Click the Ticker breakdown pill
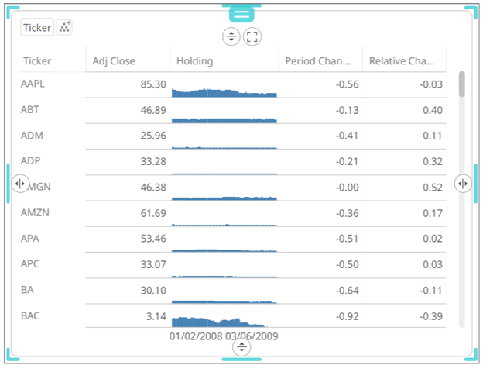Image resolution: width=483 pixels, height=365 pixels. (x=37, y=27)
